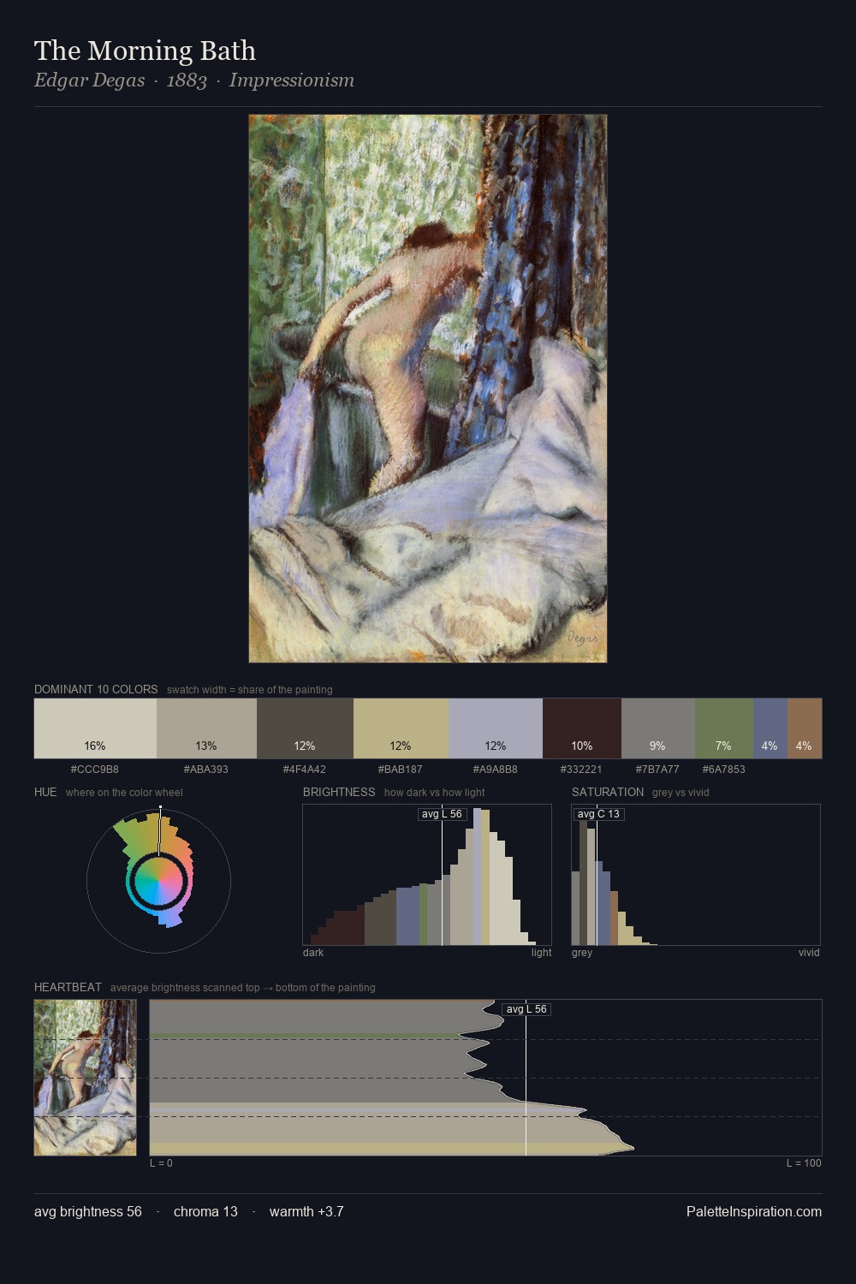Image resolution: width=856 pixels, height=1284 pixels.
Task: Click "avg C 13" label in saturation chart
Action: pos(598,814)
